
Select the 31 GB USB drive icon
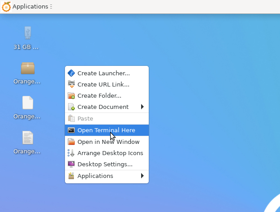[28, 33]
